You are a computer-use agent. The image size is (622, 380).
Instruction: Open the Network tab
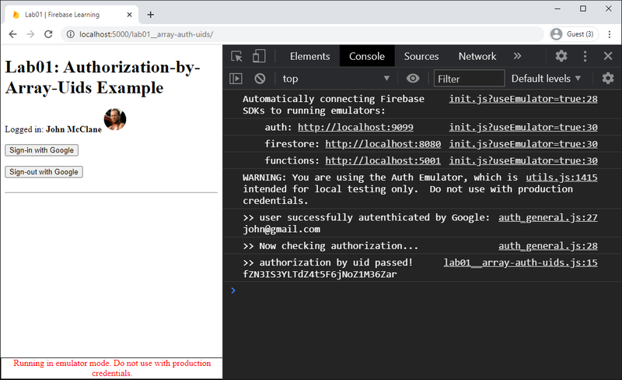tap(477, 56)
